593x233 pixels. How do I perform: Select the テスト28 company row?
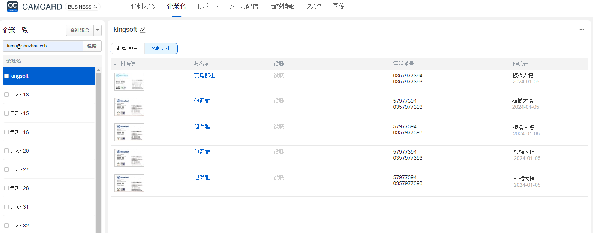pos(49,188)
